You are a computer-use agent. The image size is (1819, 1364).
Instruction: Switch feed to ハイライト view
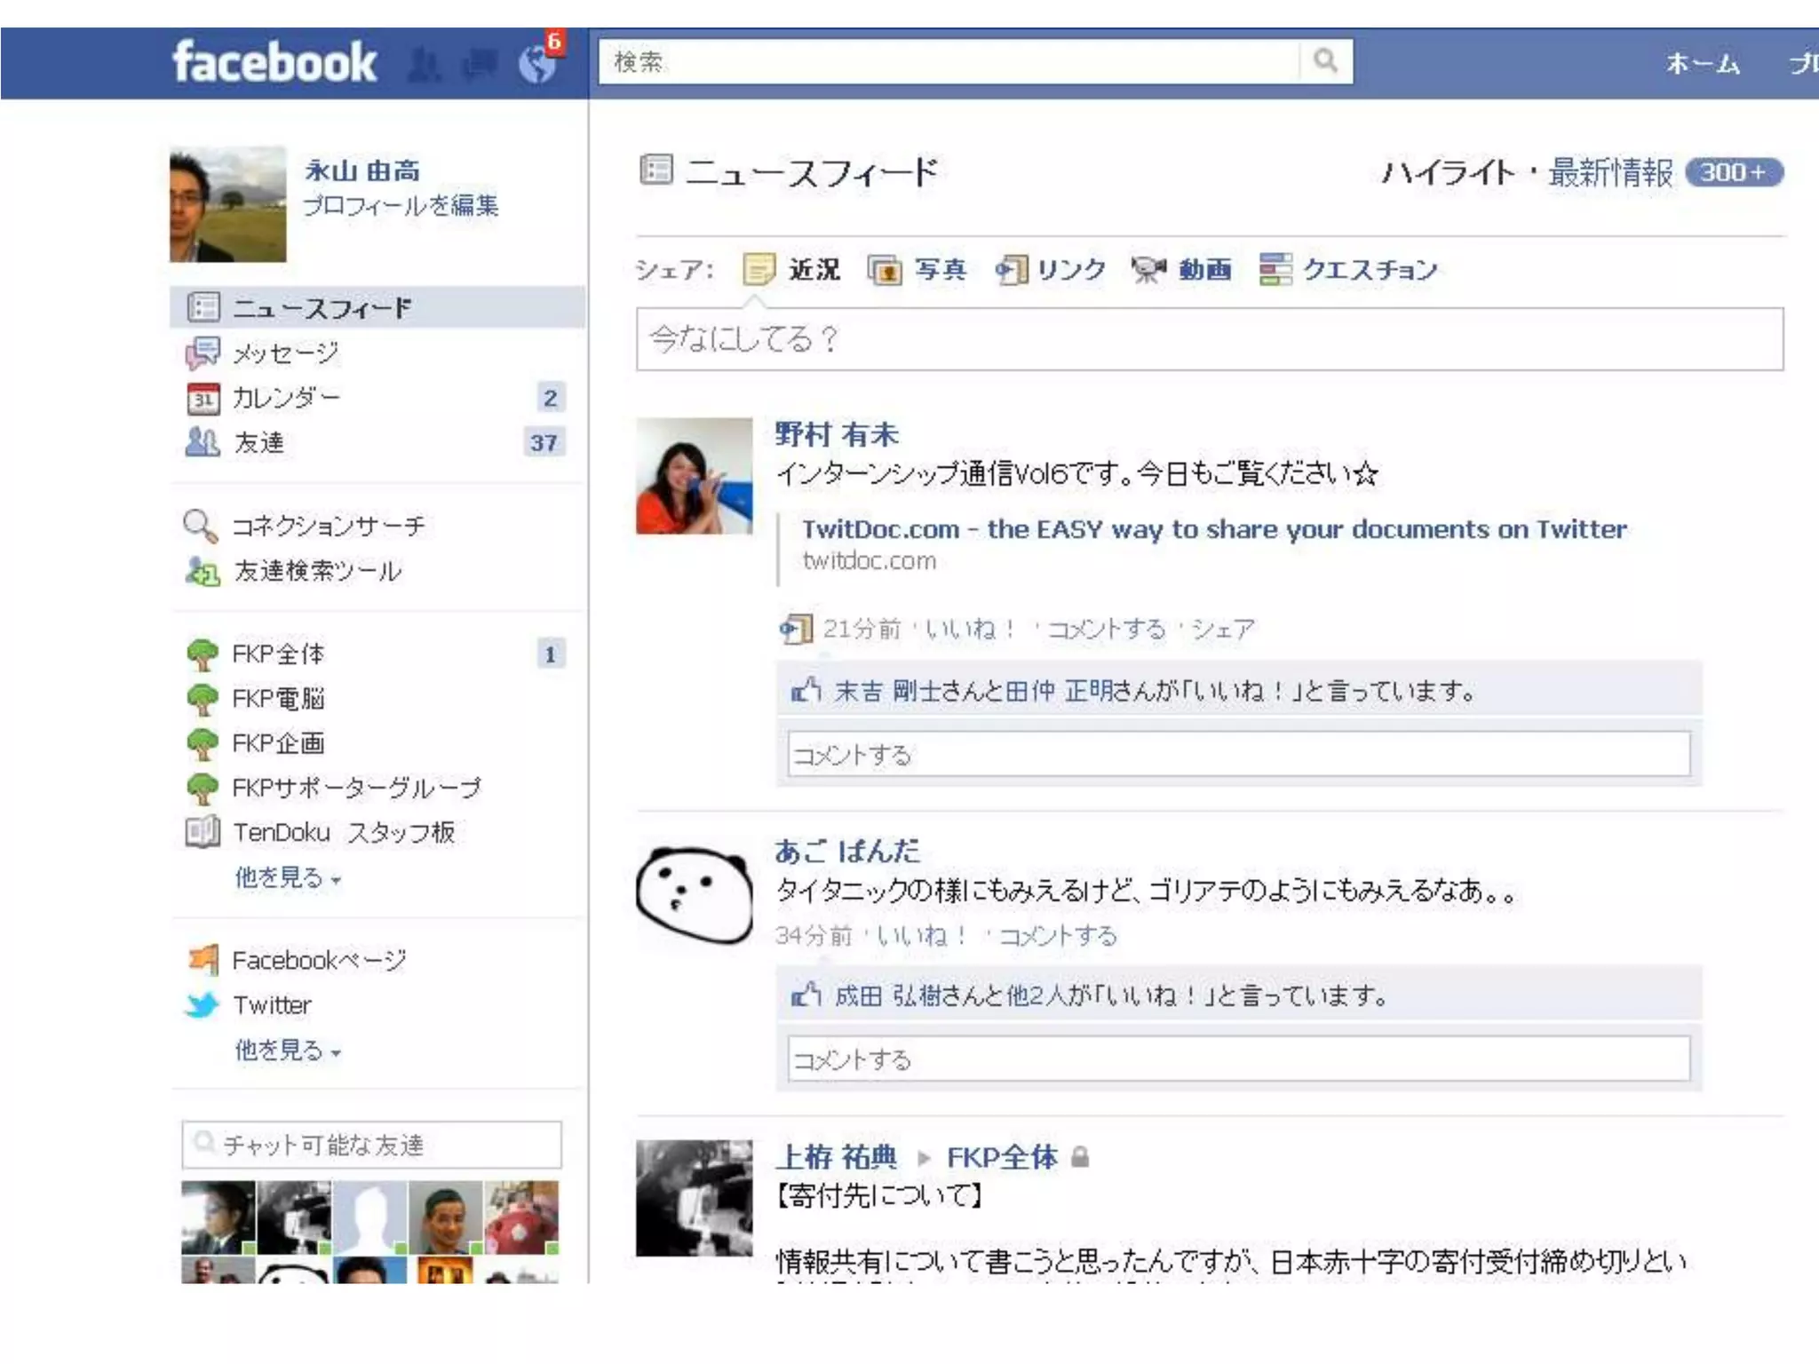[1448, 172]
